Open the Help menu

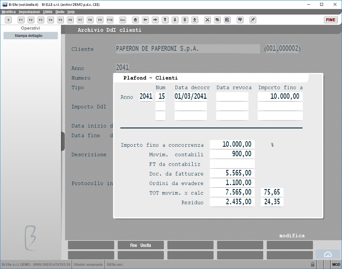point(71,12)
